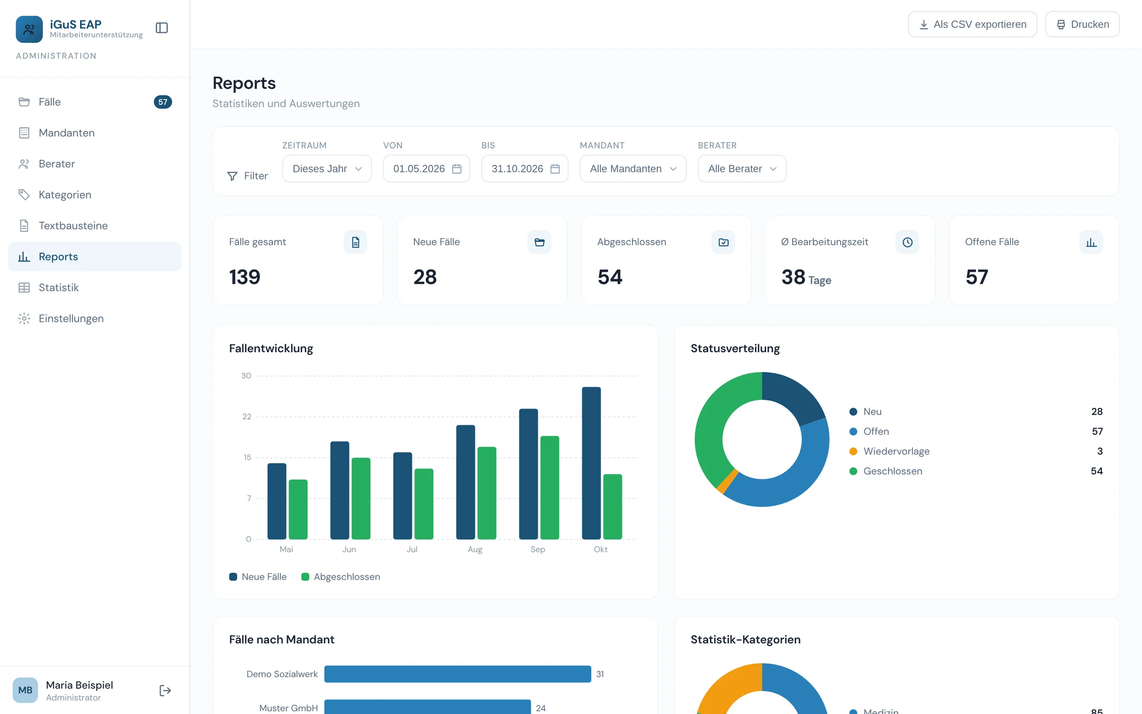Click the 'Statistiken und Auswertungen' subtitle
Image resolution: width=1142 pixels, height=714 pixels.
[286, 103]
